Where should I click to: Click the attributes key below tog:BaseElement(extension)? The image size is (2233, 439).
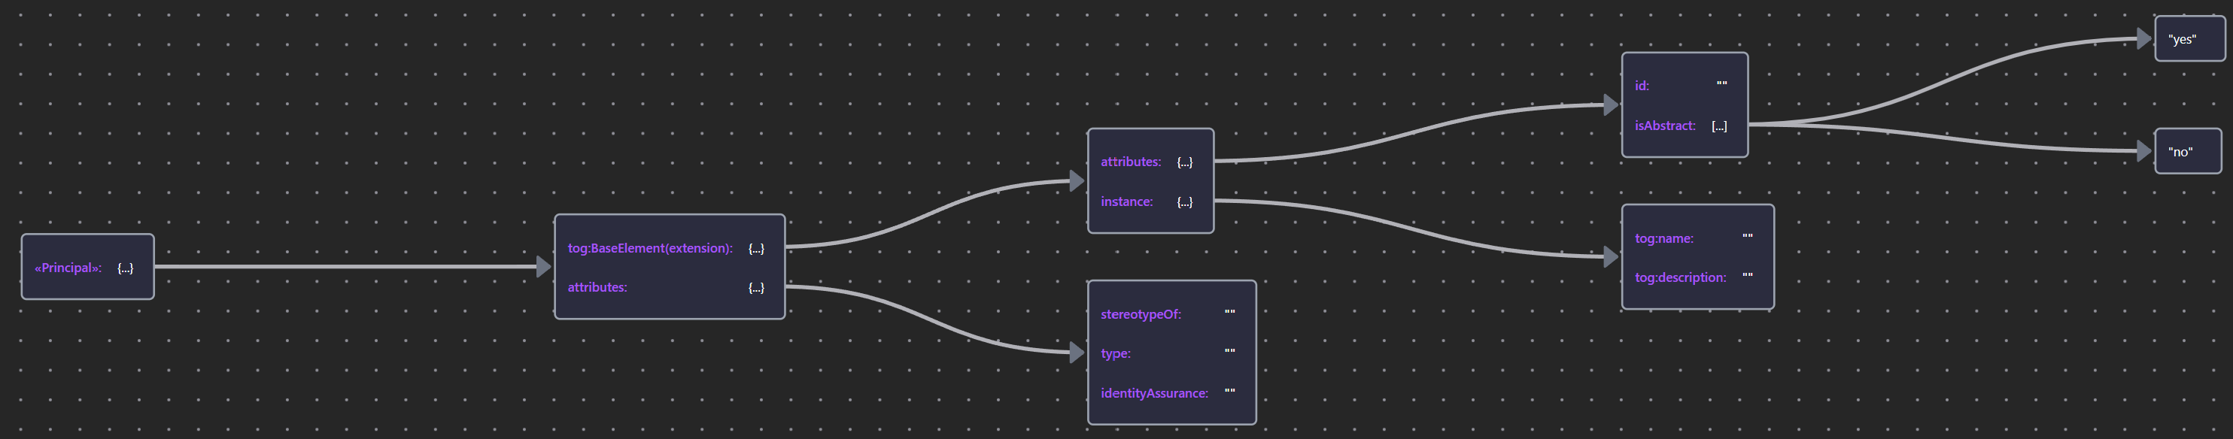click(x=597, y=287)
